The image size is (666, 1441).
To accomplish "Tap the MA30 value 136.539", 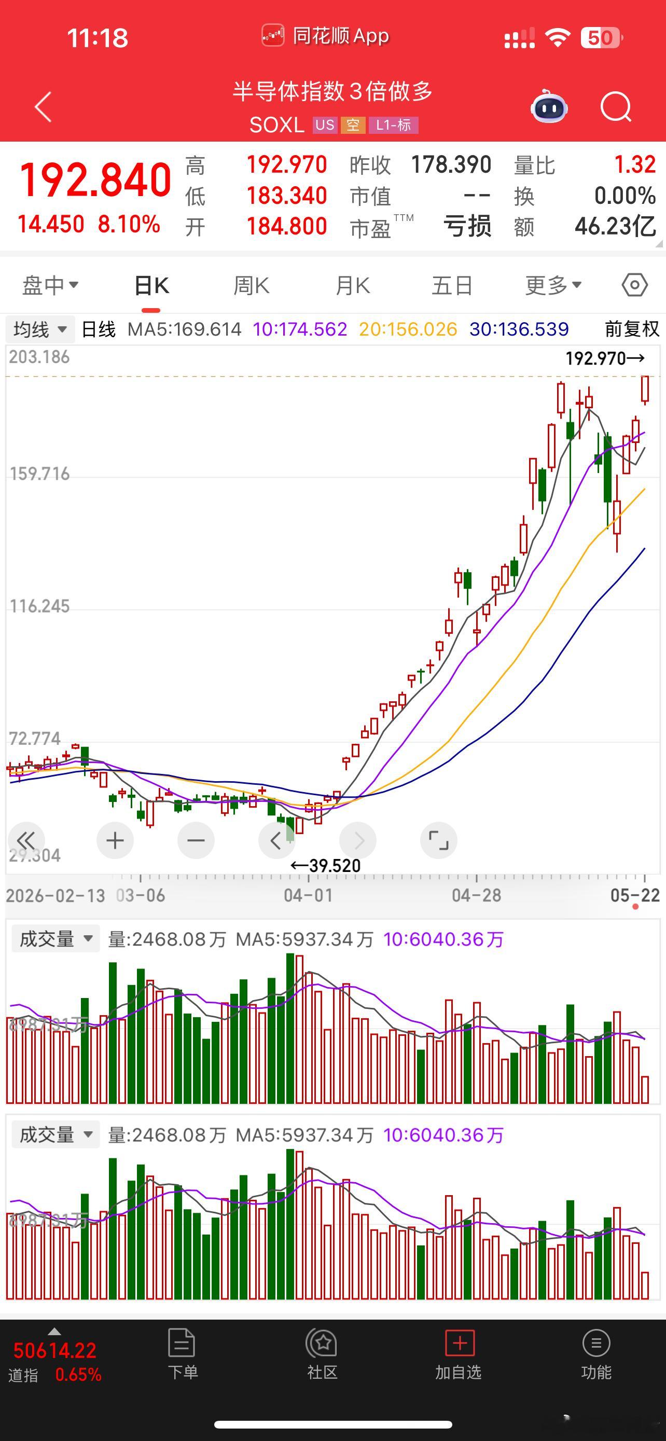I will coord(529,329).
